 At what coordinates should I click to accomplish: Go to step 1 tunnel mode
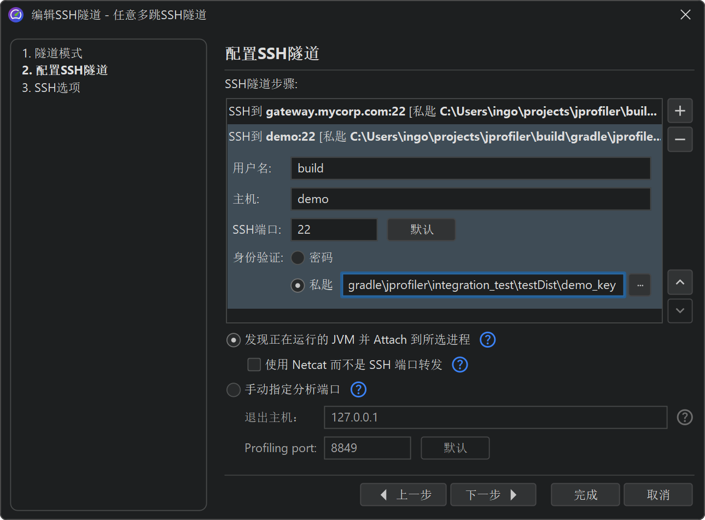click(x=53, y=53)
